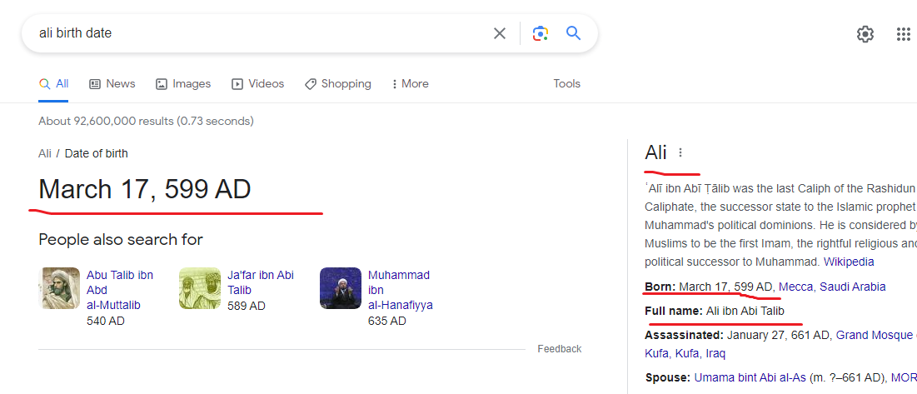The image size is (917, 394).
Task: Open the Mecca, Saudi Arabia link
Action: [832, 287]
